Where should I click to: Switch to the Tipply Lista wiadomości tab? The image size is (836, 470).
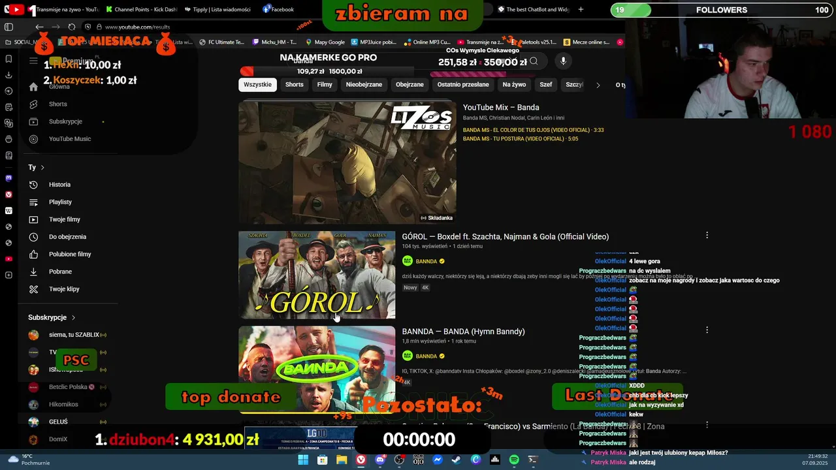pyautogui.click(x=217, y=9)
